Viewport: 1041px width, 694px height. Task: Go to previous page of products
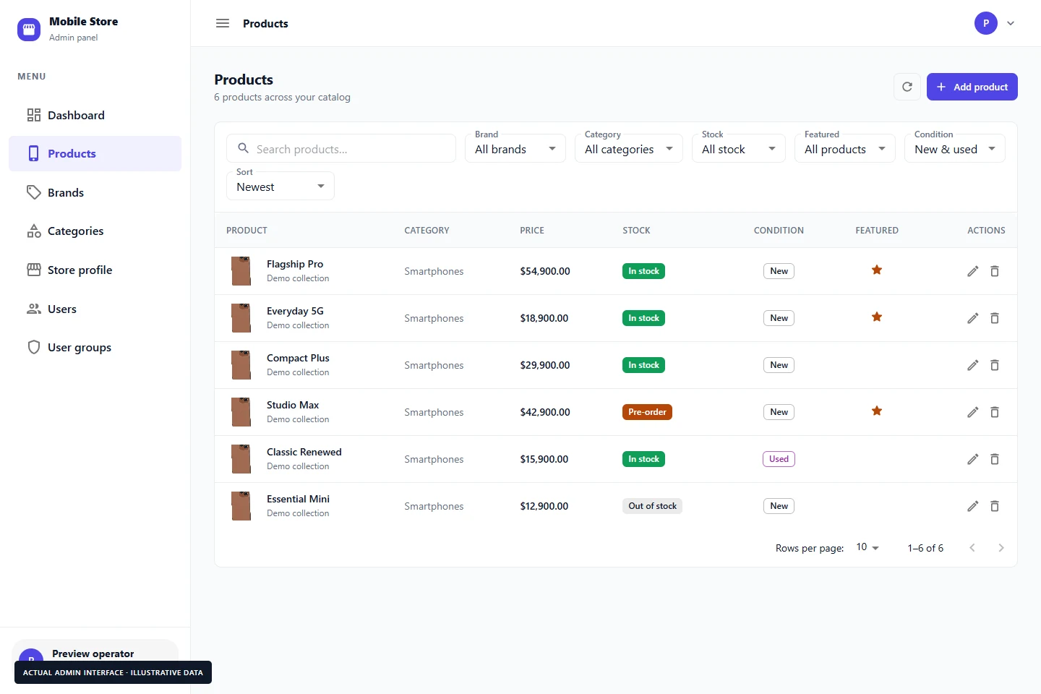pyautogui.click(x=972, y=548)
